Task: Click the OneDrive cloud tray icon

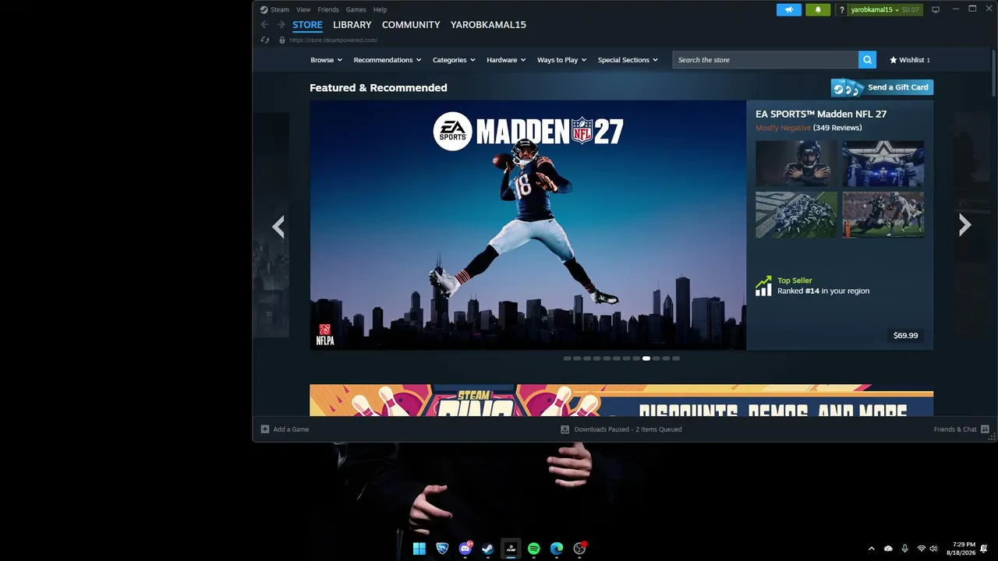Action: (888, 549)
